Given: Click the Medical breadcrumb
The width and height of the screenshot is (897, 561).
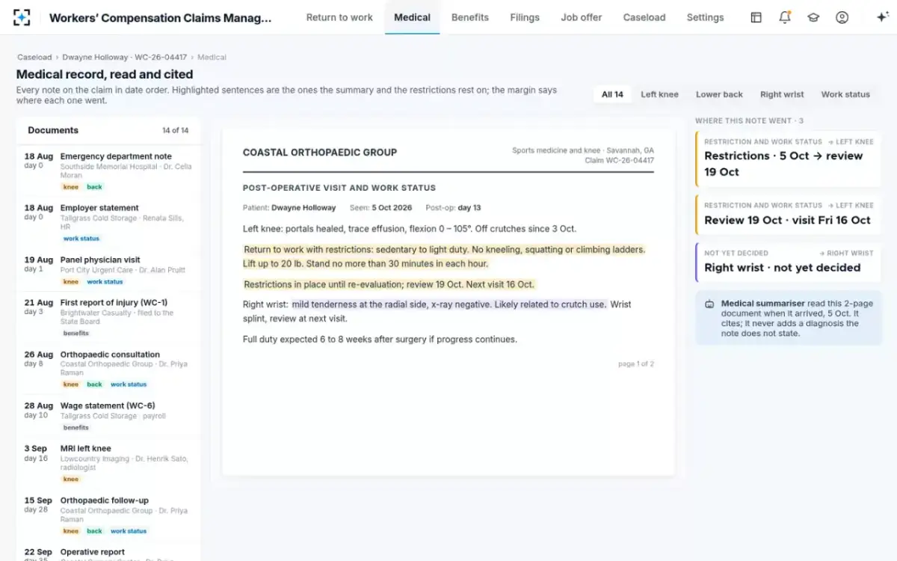Looking at the screenshot, I should pos(212,57).
